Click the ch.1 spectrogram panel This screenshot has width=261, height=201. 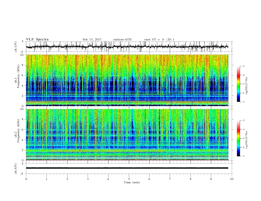pos(127,80)
